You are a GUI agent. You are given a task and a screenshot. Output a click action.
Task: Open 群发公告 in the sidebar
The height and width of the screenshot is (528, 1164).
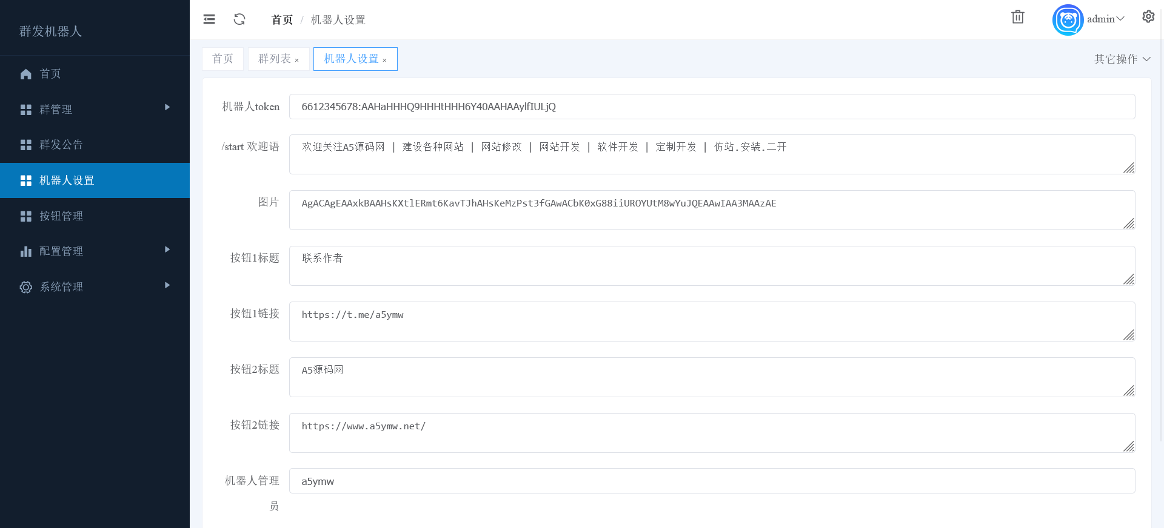click(x=61, y=145)
